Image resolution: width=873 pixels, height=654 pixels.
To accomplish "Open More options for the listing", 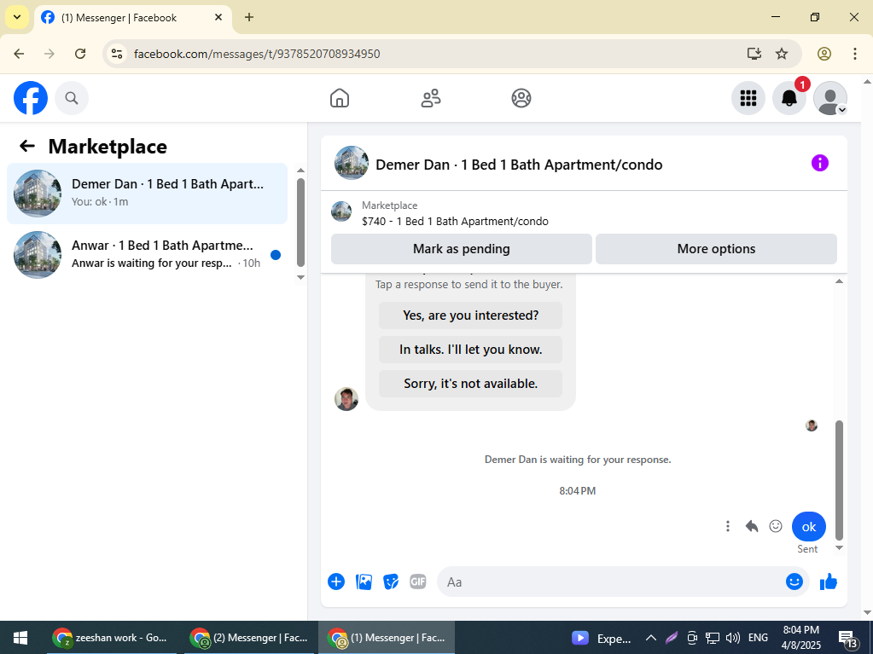I will (717, 249).
